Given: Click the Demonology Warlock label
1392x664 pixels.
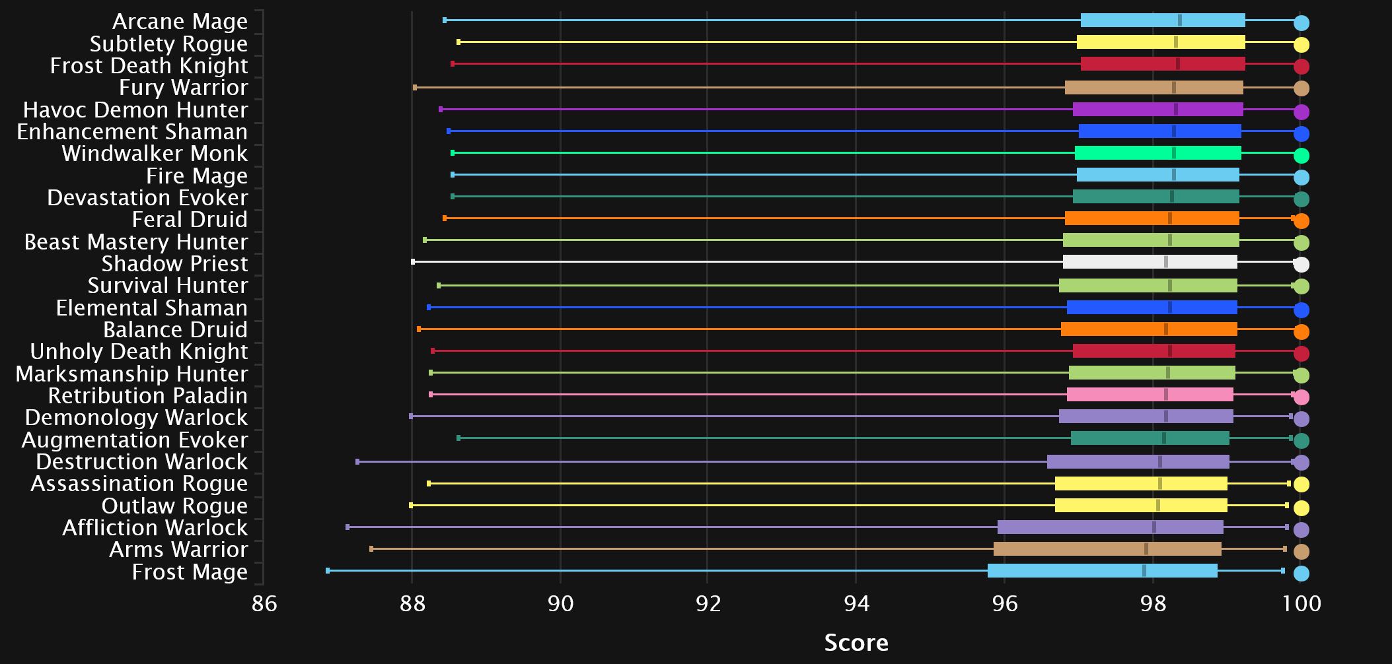Looking at the screenshot, I should [136, 417].
